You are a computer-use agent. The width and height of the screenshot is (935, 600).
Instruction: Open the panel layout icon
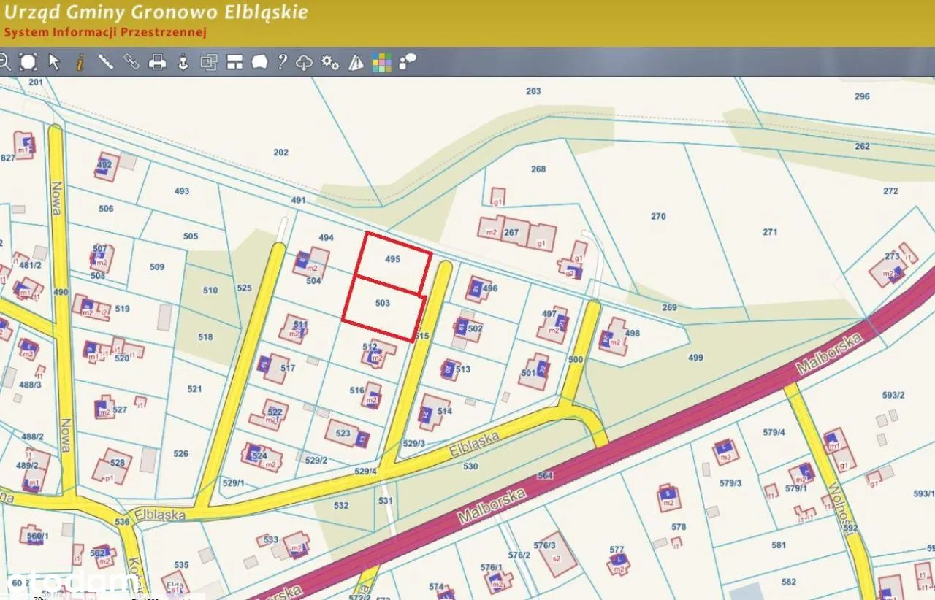coord(234,62)
